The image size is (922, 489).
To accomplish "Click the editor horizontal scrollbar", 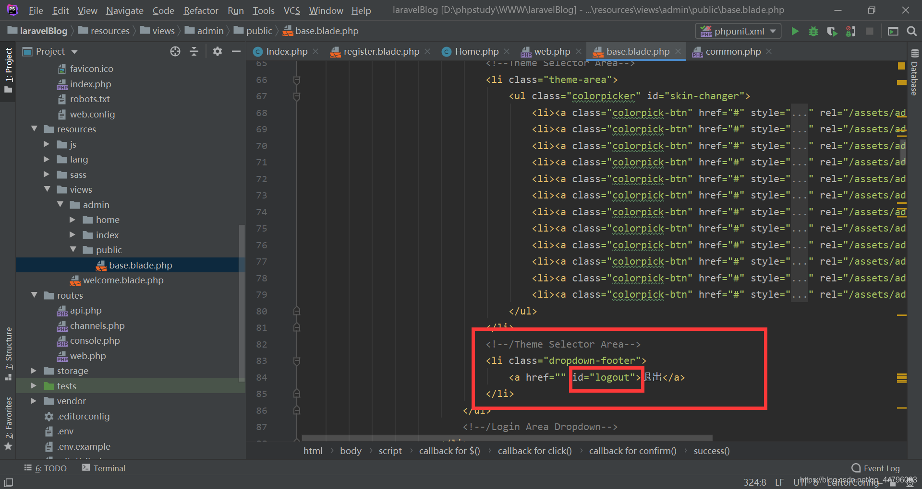I will coord(507,438).
